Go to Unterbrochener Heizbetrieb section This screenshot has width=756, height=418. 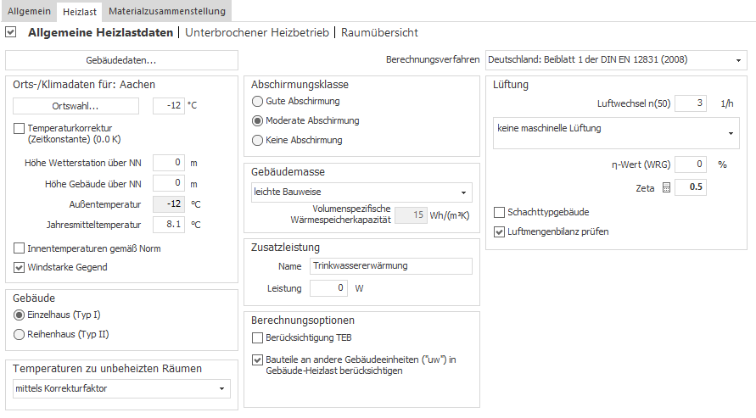[257, 32]
